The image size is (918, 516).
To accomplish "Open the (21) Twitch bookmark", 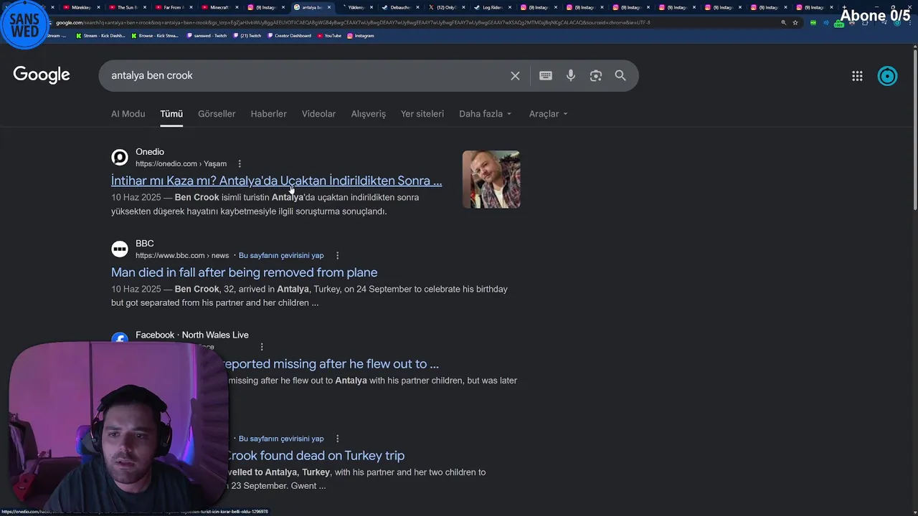I will pos(247,36).
